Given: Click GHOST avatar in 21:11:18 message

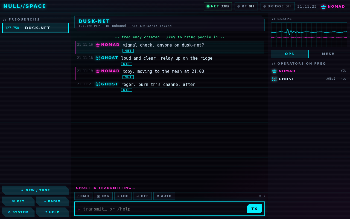Looking at the screenshot, I should coord(98,58).
